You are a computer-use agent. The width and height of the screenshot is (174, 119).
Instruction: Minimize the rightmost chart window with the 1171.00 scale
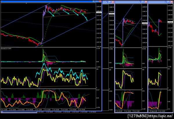pyautogui.click(x=165, y=2)
